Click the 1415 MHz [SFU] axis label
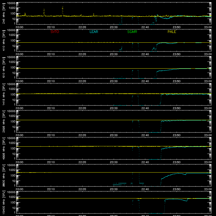Viewport: 216px width, 216px height. pyautogui.click(x=4, y=94)
